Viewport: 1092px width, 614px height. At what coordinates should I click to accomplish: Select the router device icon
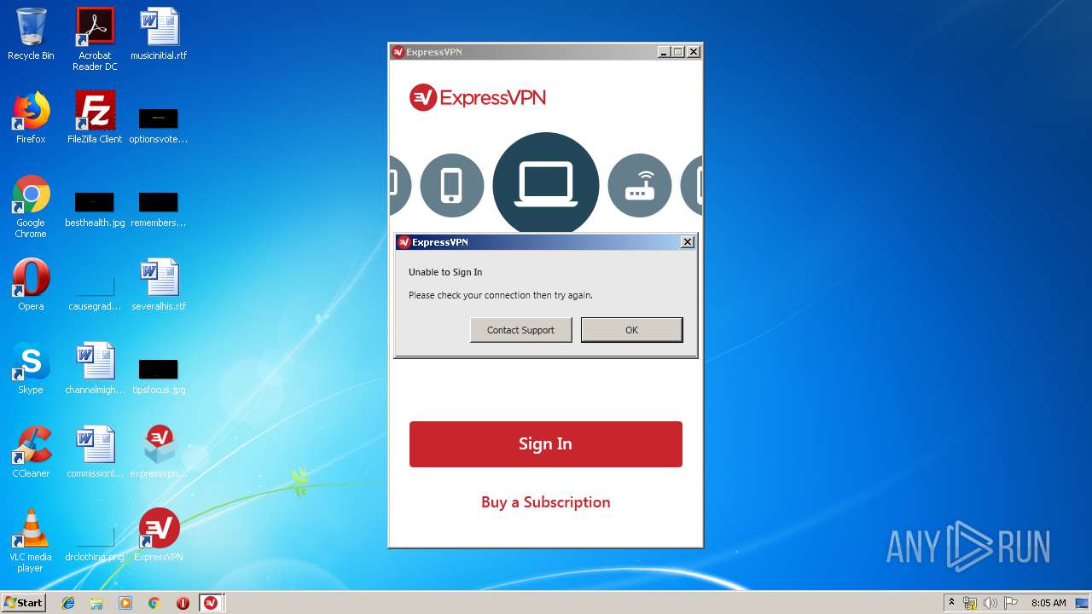click(640, 185)
